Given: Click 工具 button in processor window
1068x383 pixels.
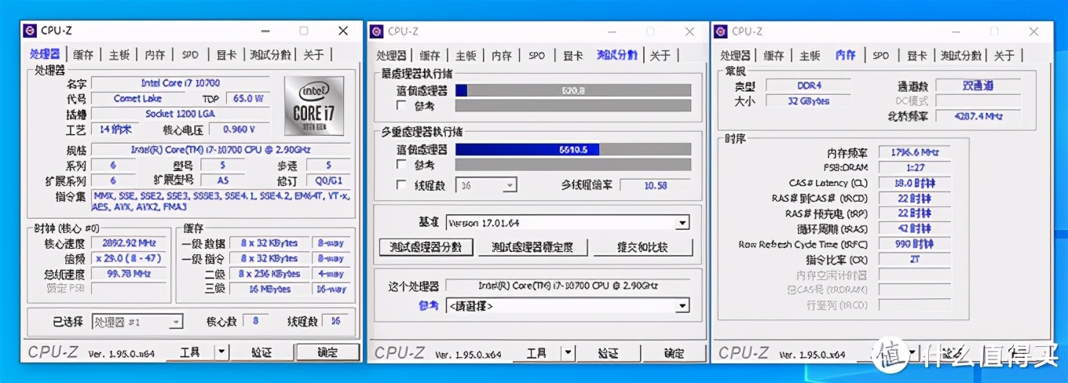Looking at the screenshot, I should (x=191, y=352).
